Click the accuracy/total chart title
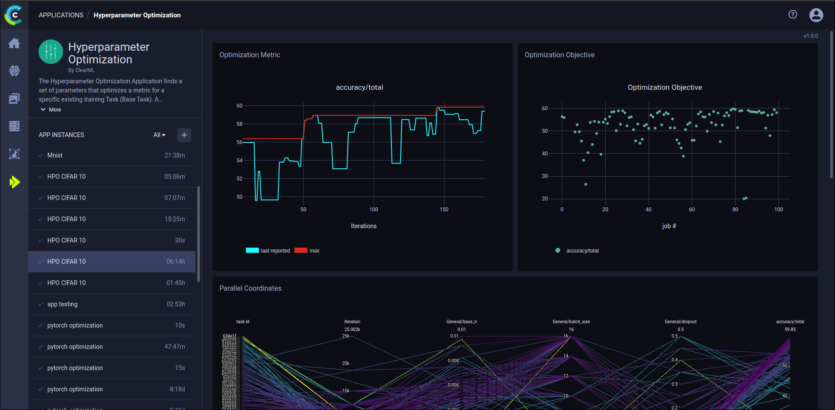The width and height of the screenshot is (835, 410). tap(359, 88)
